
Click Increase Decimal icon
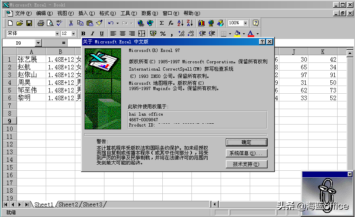181,34
